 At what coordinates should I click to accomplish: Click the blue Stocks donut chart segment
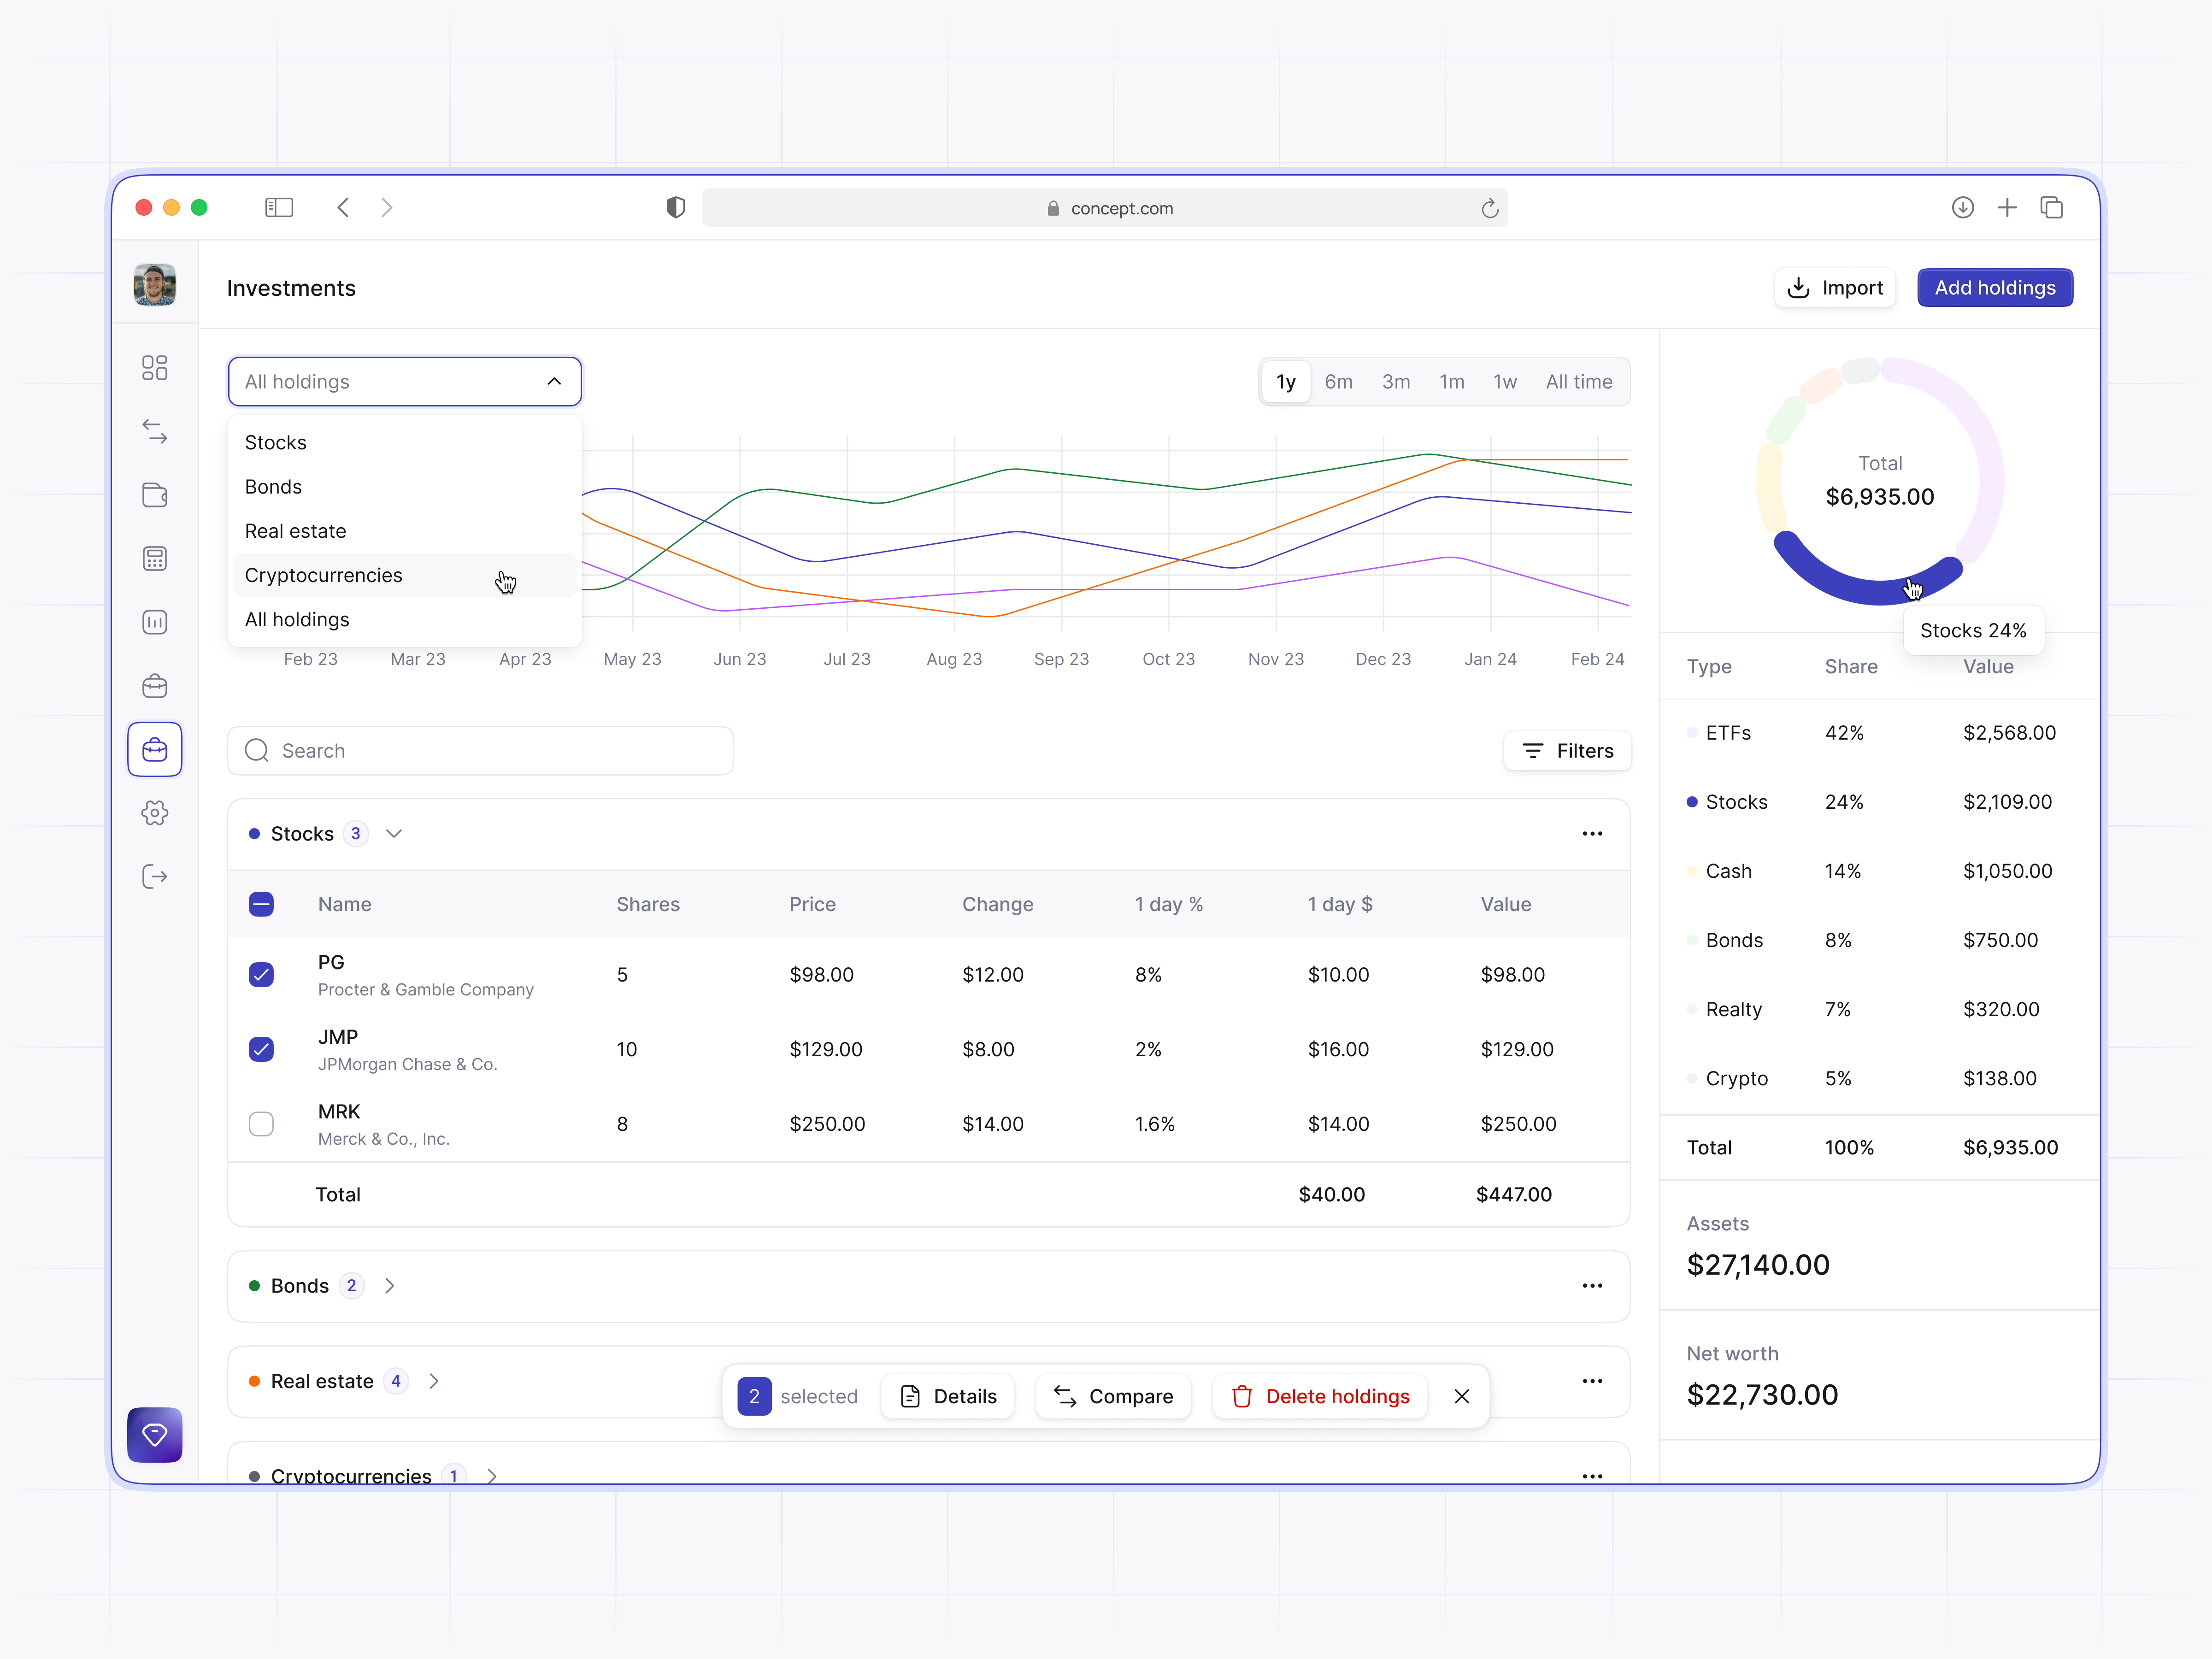pos(1850,589)
